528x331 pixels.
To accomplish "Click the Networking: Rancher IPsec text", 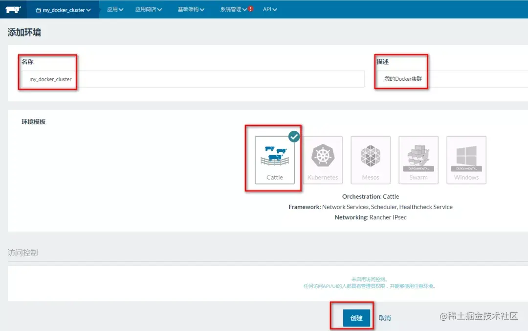I will pos(371,217).
